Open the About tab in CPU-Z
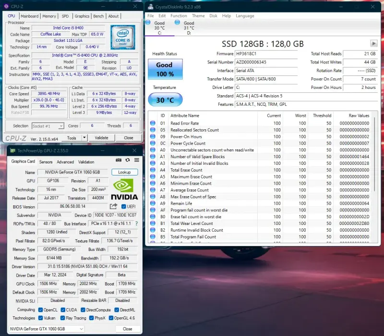The image size is (384, 336). click(x=113, y=16)
